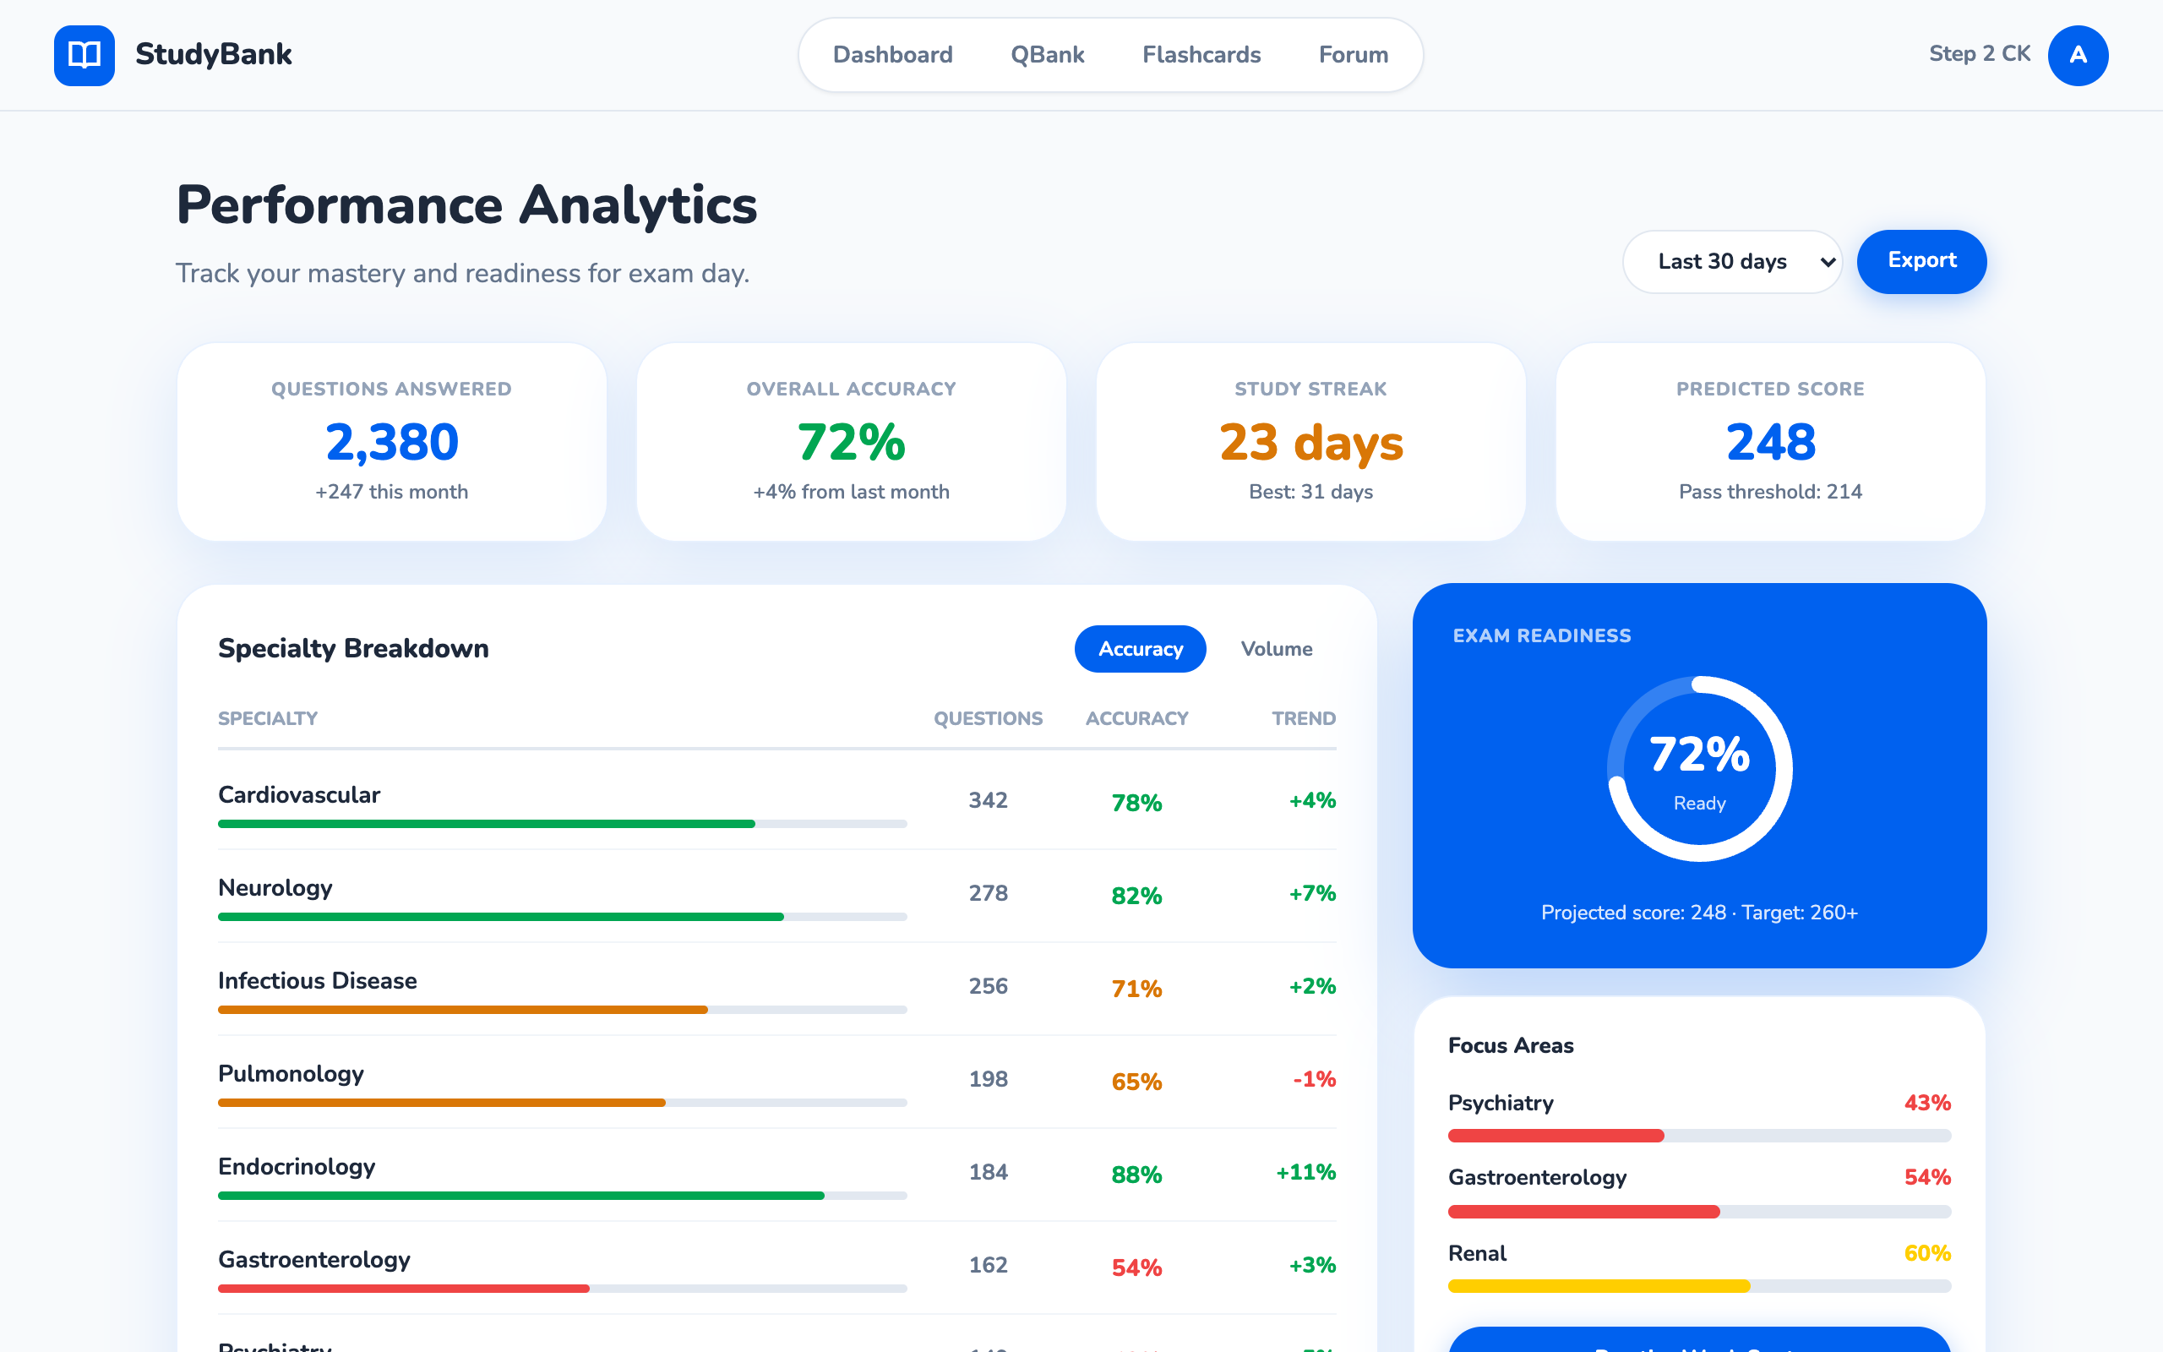Visit the Forum
Screen dimensions: 2163x1352
pos(1353,55)
